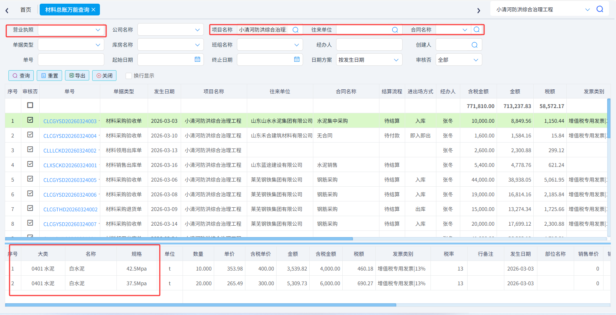The width and height of the screenshot is (616, 315).
Task: Click the search icon next to 合同名称
Action: [x=476, y=29]
